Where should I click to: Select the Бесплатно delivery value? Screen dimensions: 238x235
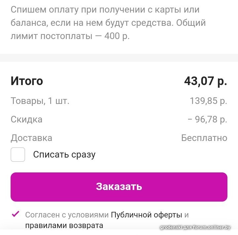click(x=204, y=138)
